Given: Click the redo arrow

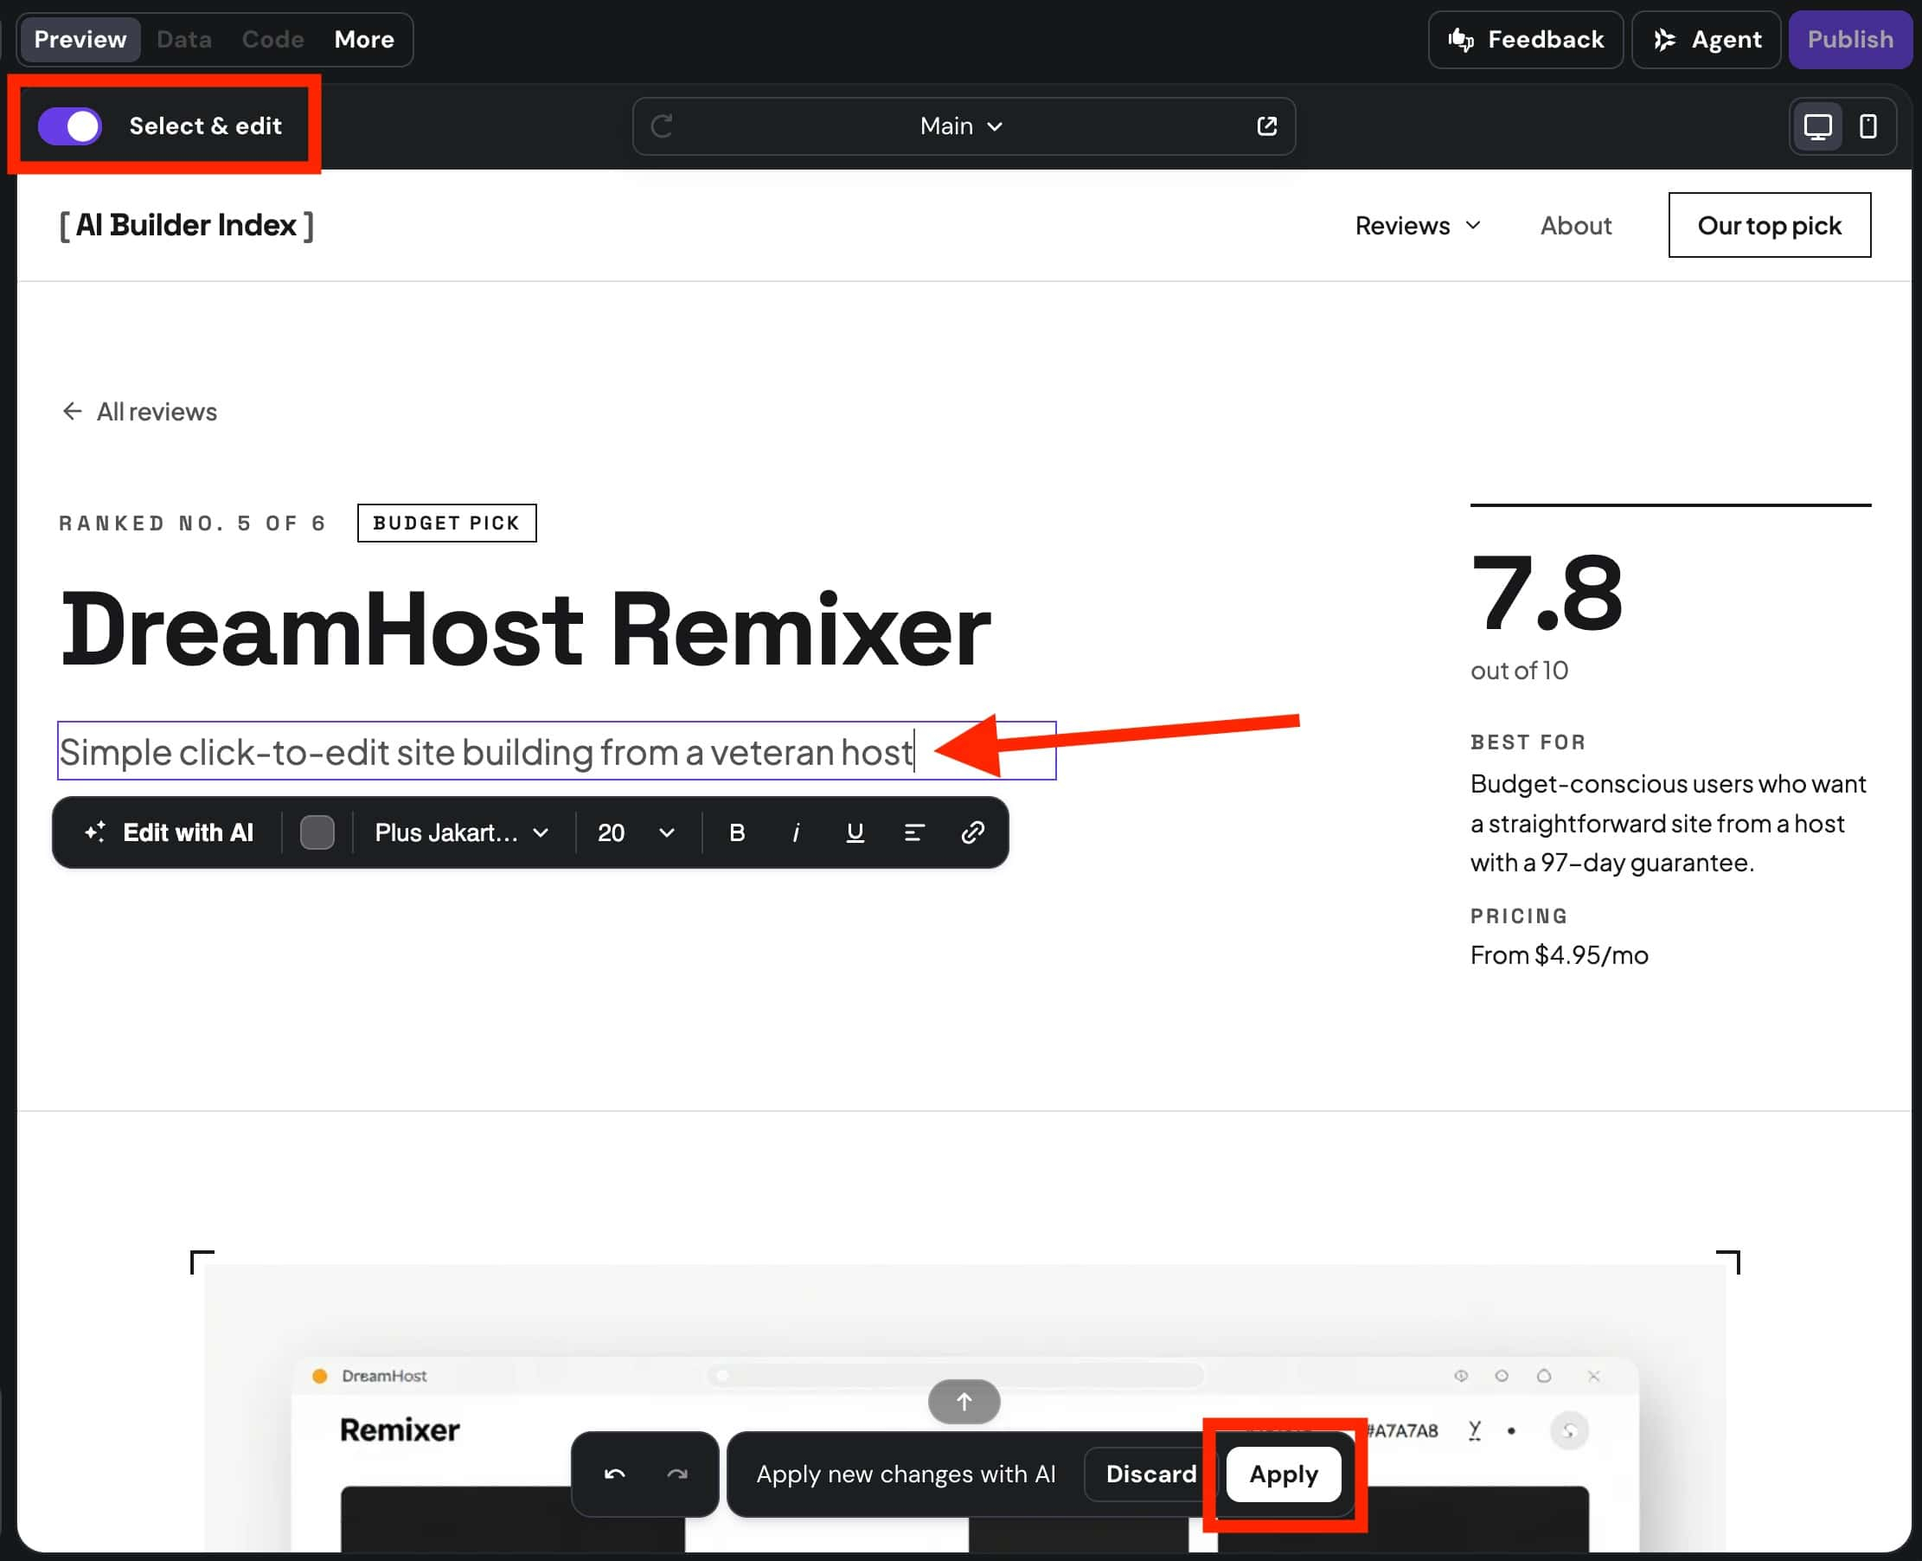Looking at the screenshot, I should 677,1474.
